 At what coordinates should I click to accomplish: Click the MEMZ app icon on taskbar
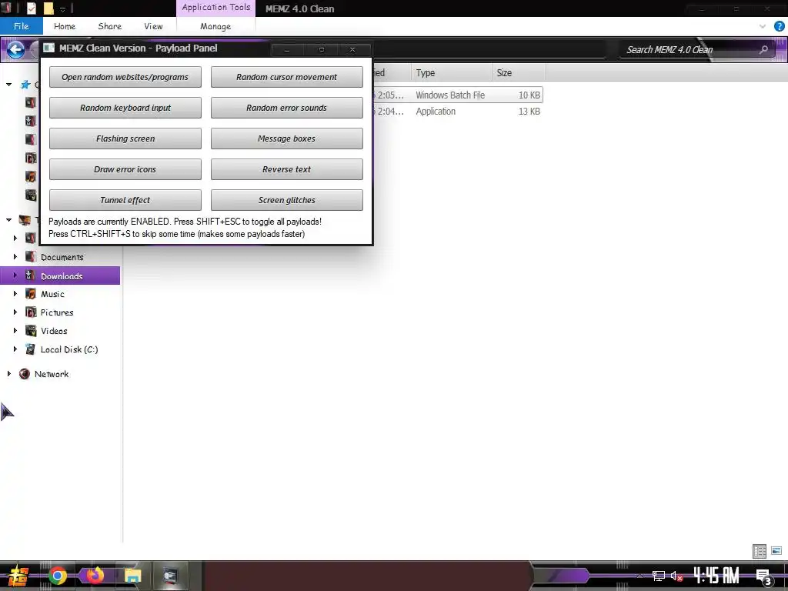[171, 576]
